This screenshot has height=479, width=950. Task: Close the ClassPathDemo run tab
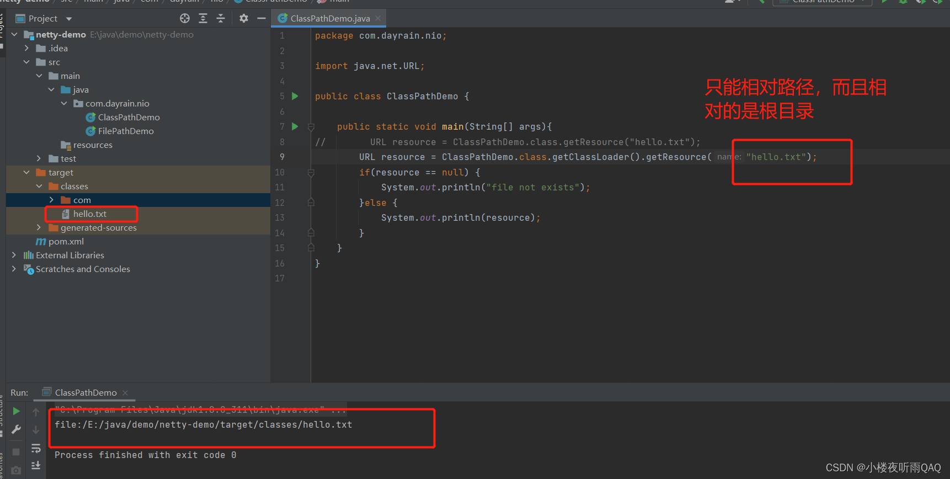coord(125,393)
